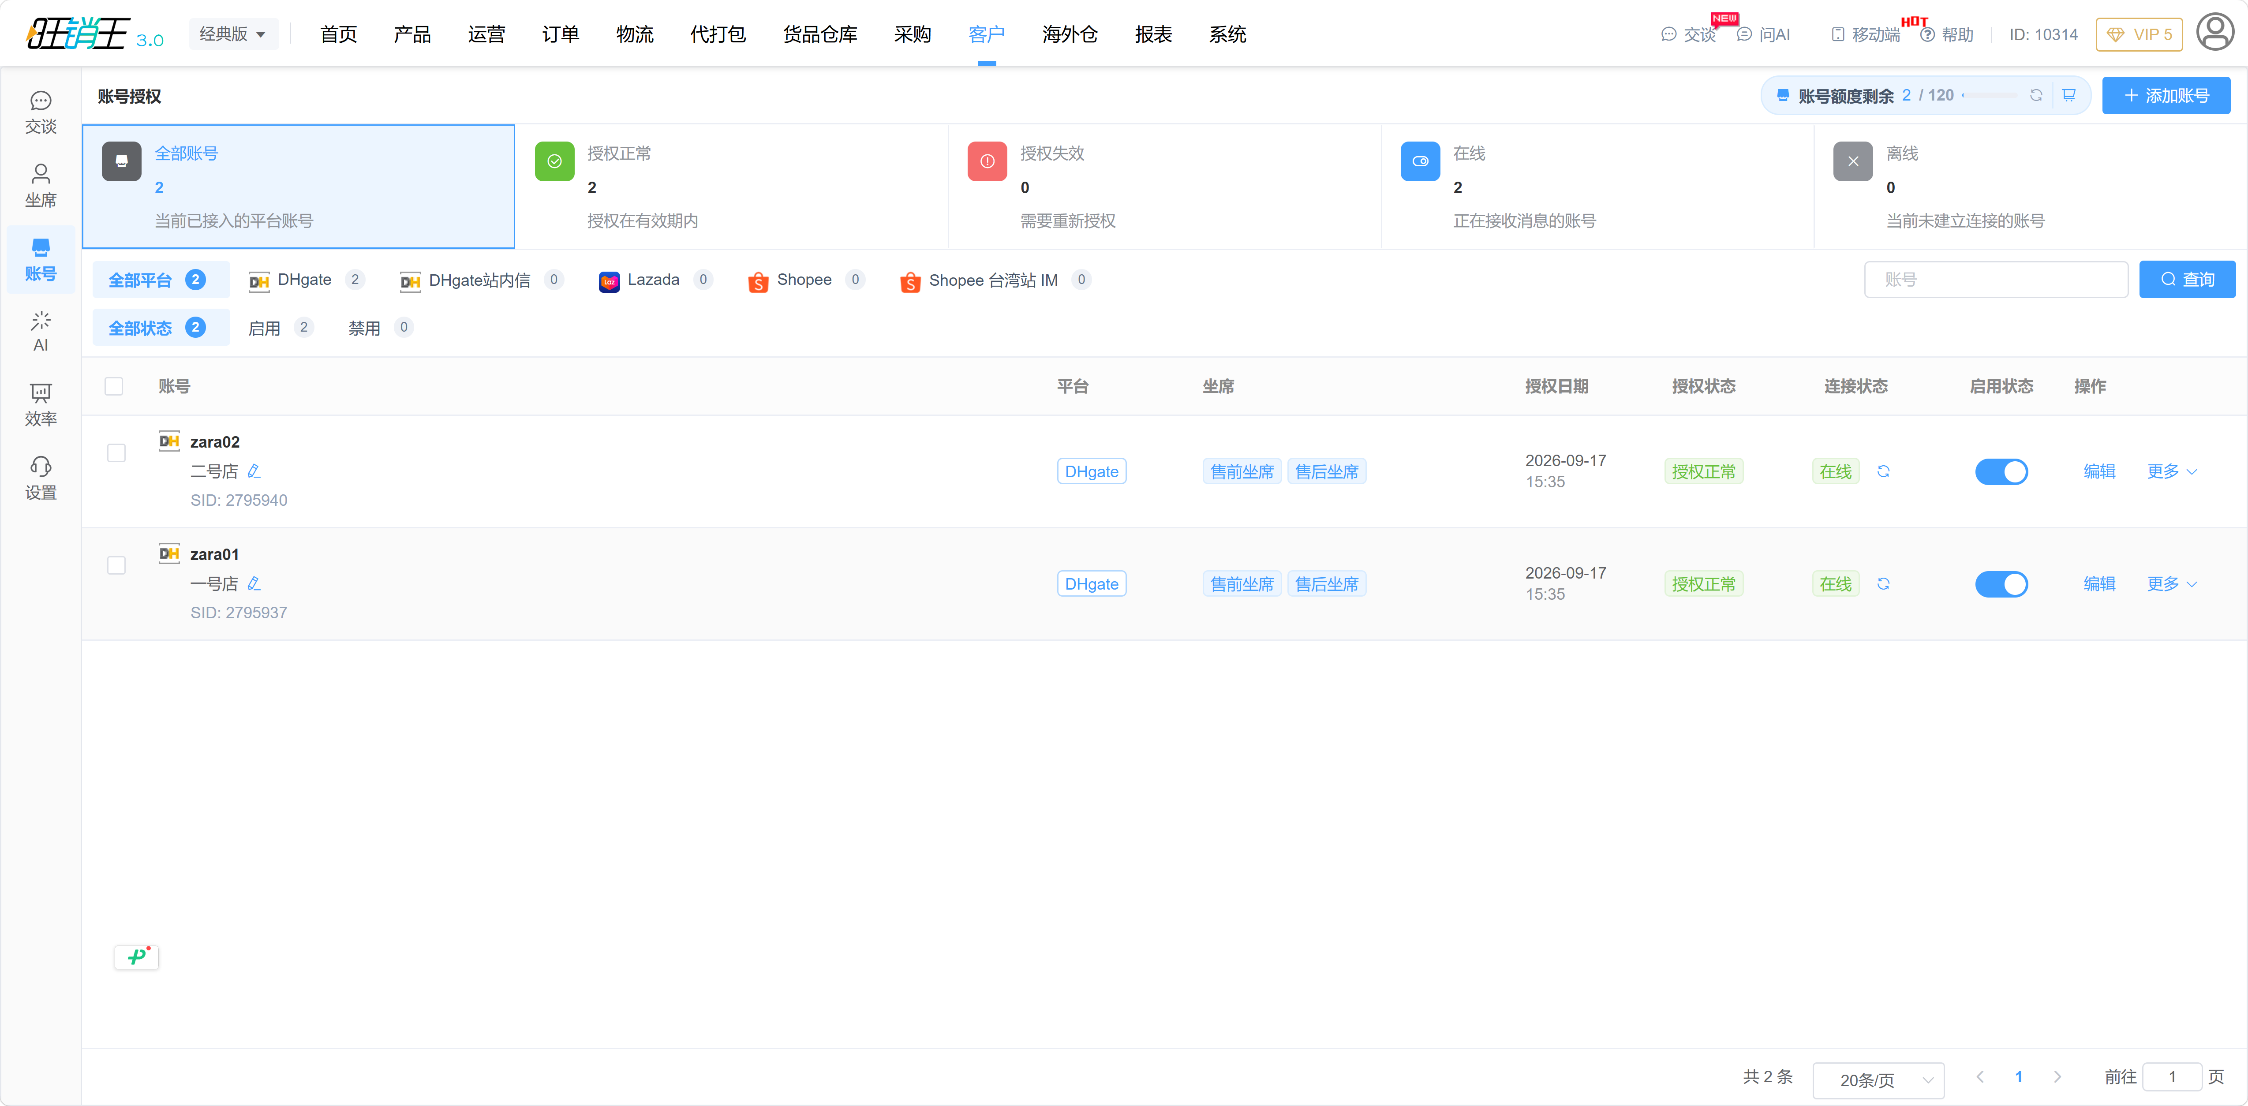
Task: Expand 更多 for zara01
Action: [x=2172, y=583]
